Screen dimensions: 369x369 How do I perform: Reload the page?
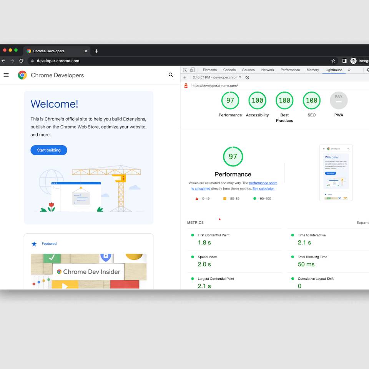21,61
